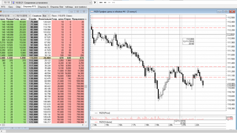Click the 14h time axis label
237x133 pixels.
coord(95,125)
